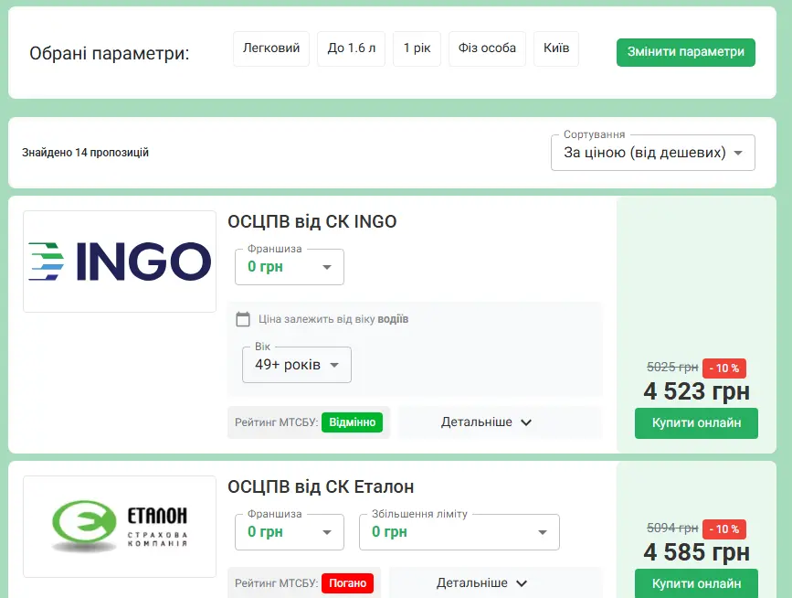Buy INGO policy for 4 523 грн
The height and width of the screenshot is (598, 792).
(696, 423)
